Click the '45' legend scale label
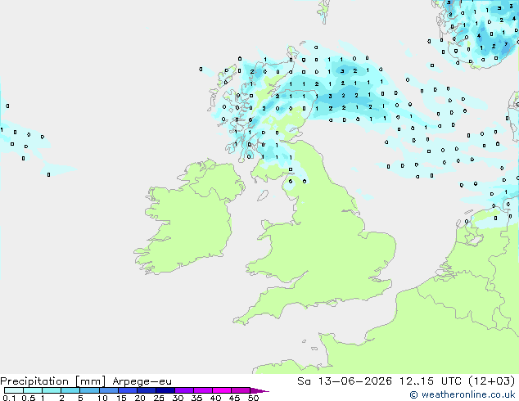 (234, 398)
